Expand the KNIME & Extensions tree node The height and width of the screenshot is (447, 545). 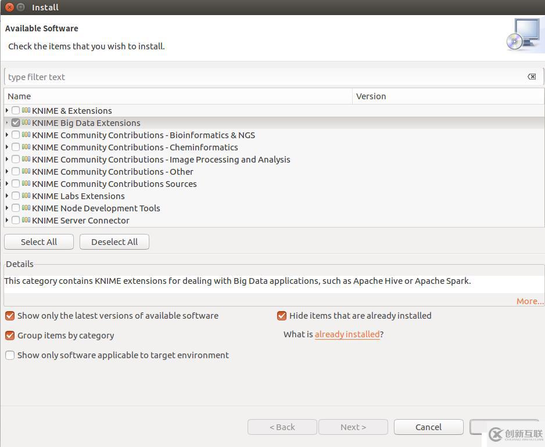point(7,110)
